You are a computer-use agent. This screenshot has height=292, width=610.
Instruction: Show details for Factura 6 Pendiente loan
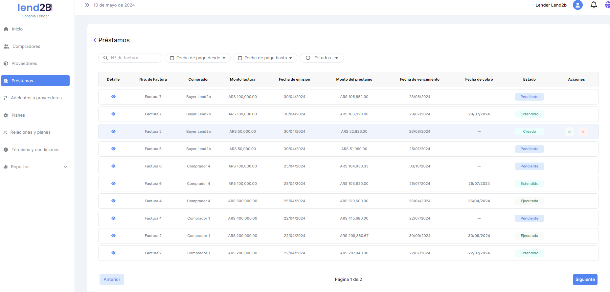tap(113, 166)
